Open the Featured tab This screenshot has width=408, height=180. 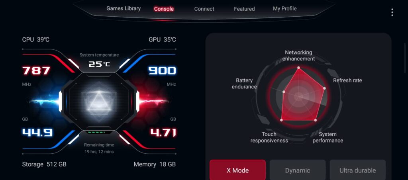[x=244, y=9]
